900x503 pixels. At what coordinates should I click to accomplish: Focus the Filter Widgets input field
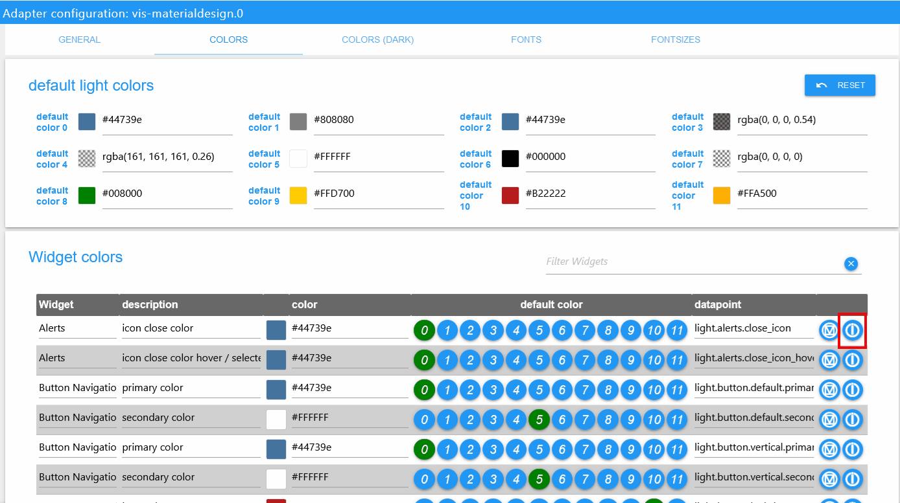pos(693,262)
